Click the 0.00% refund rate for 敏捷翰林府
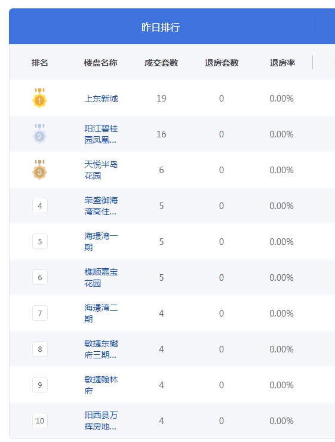Screen dimensions: 335x442 (x=281, y=385)
